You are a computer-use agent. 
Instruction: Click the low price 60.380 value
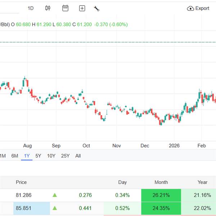[63, 24]
